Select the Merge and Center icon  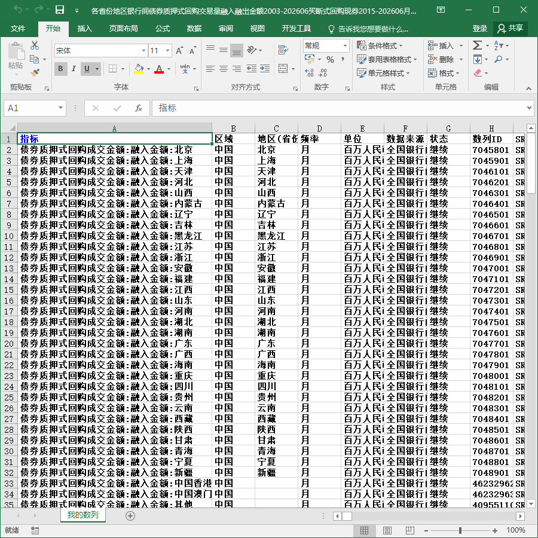click(x=283, y=69)
